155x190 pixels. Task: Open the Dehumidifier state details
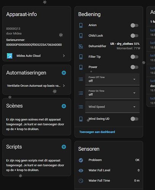(125, 46)
